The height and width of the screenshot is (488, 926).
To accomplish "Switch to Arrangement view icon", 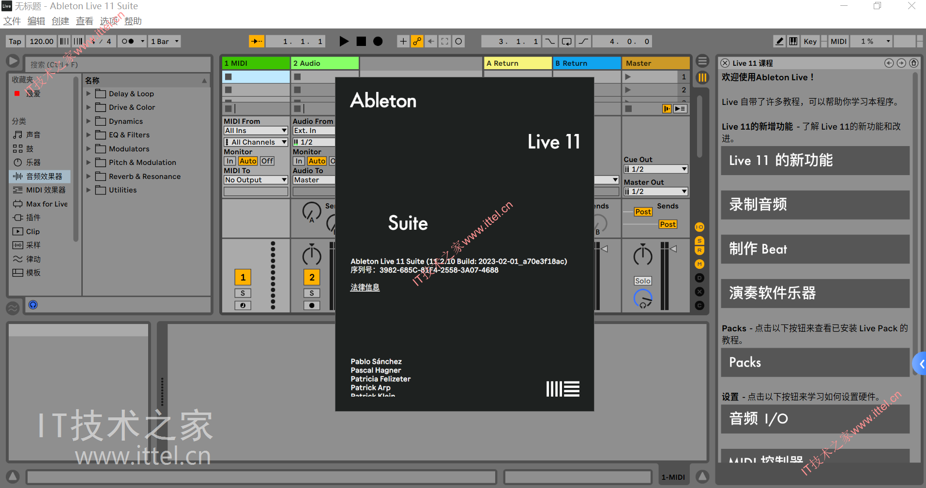I will [702, 61].
